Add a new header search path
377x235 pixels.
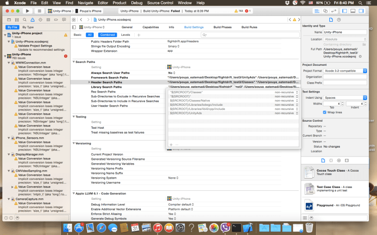click(x=171, y=145)
